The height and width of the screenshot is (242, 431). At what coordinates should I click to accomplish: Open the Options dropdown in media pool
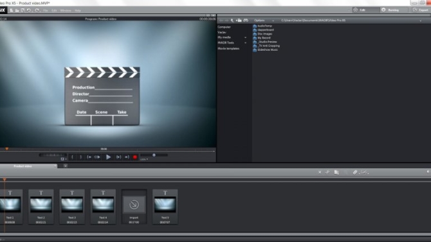click(x=264, y=21)
